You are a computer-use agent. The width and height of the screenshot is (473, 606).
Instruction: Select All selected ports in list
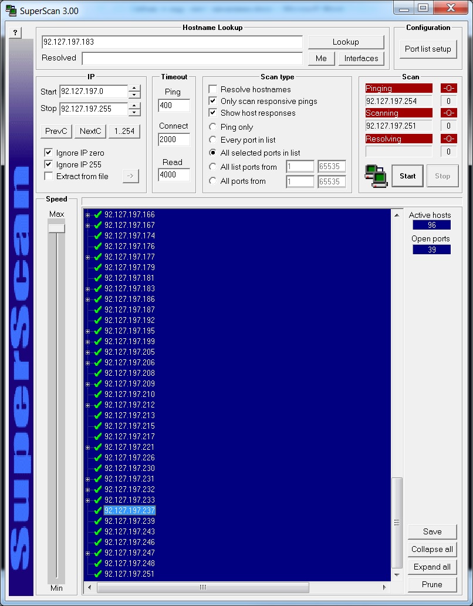212,153
